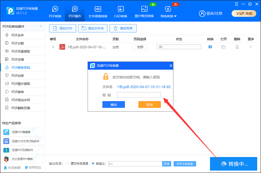Click the output path field D:\
This screenshot has height=173, width=261.
(135, 164)
